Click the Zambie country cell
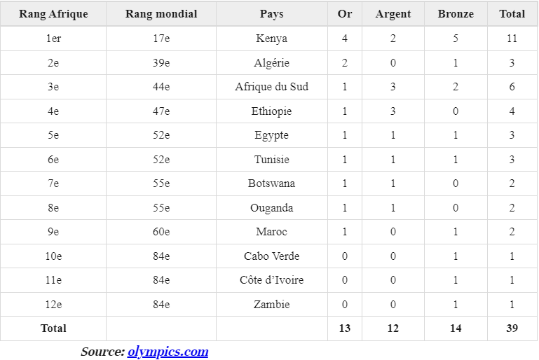 (x=271, y=305)
